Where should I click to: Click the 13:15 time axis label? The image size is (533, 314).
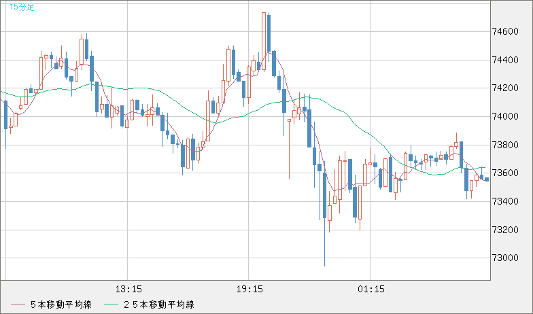coord(128,290)
